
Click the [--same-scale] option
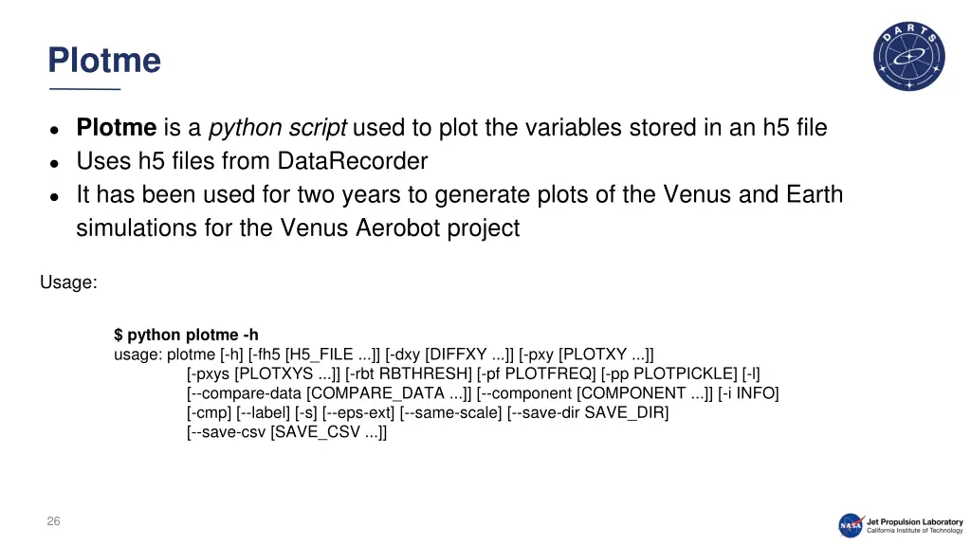[450, 412]
